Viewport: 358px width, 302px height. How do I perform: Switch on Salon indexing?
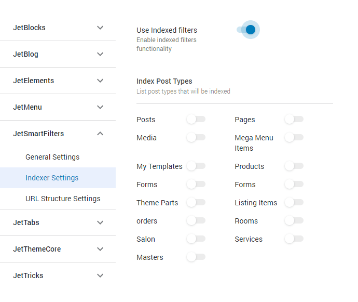[196, 239]
